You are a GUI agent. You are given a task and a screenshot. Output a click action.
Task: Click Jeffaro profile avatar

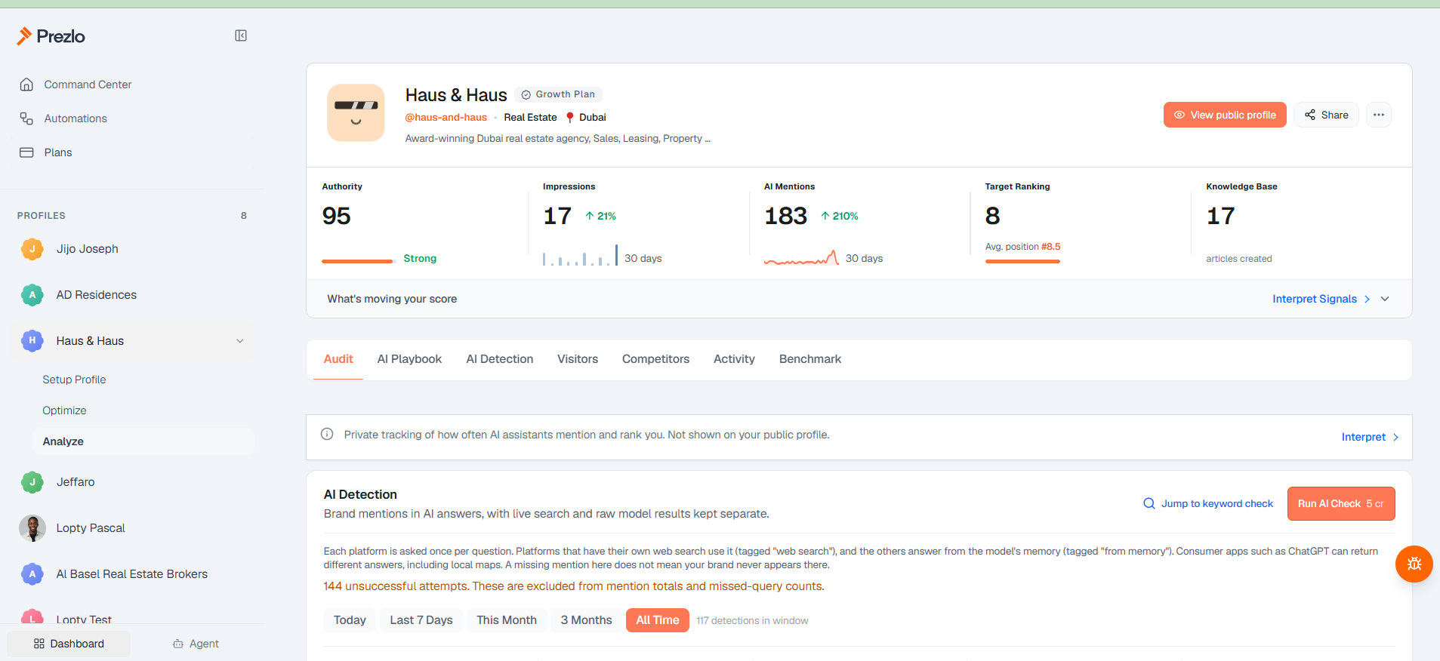(x=32, y=482)
